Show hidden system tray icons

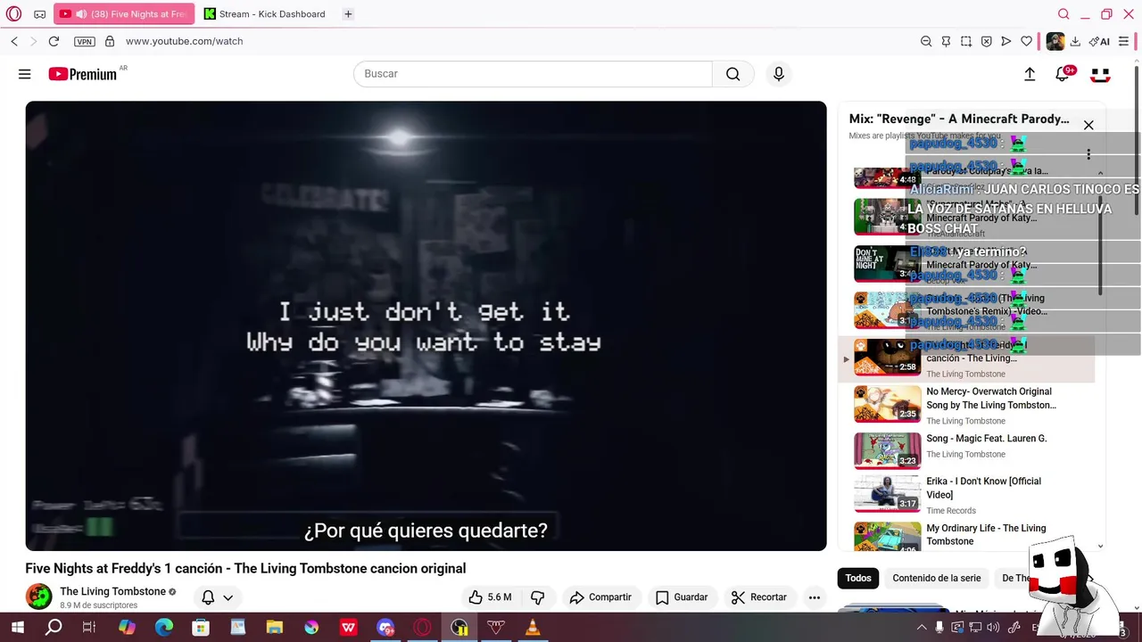click(922, 628)
